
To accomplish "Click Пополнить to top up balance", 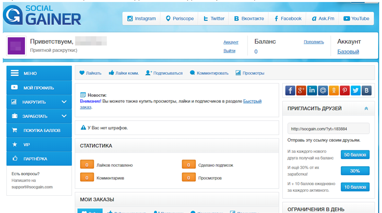I will 314,42.
